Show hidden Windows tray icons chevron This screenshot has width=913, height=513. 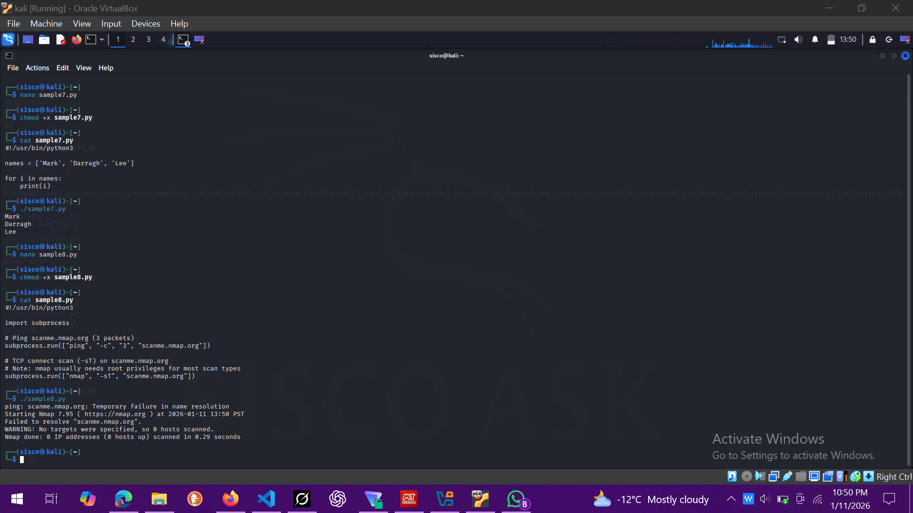[x=731, y=499]
